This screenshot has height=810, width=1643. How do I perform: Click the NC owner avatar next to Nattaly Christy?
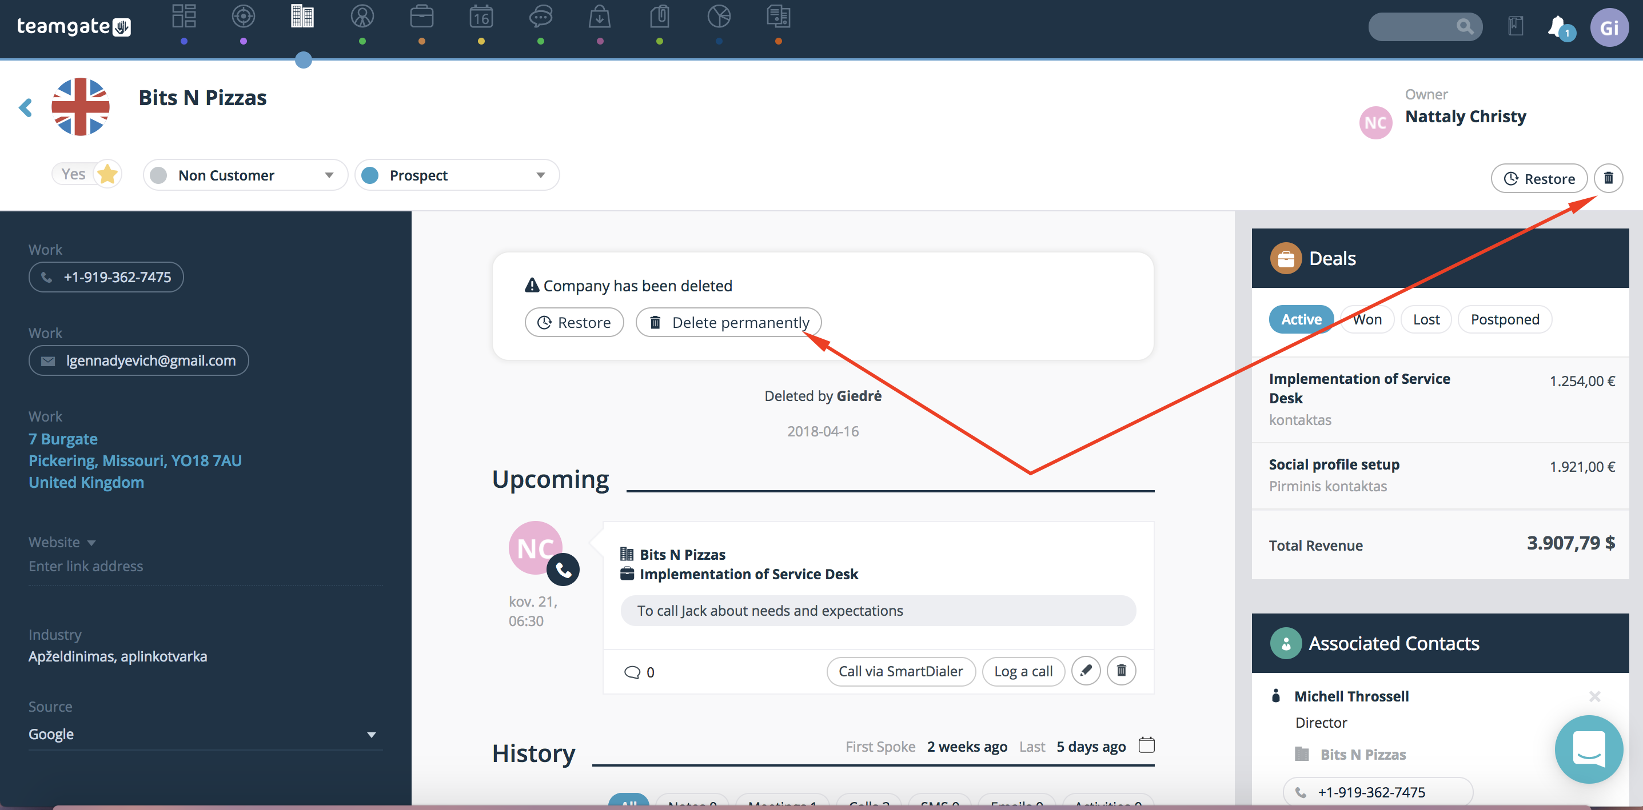(x=1375, y=123)
